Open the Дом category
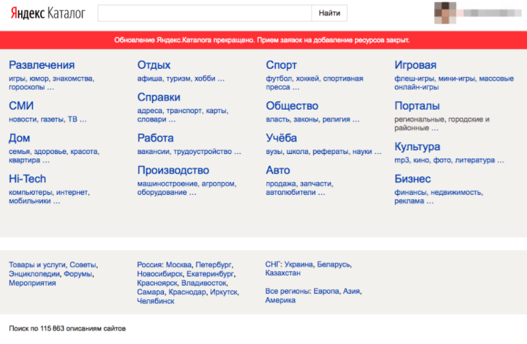 pos(19,138)
